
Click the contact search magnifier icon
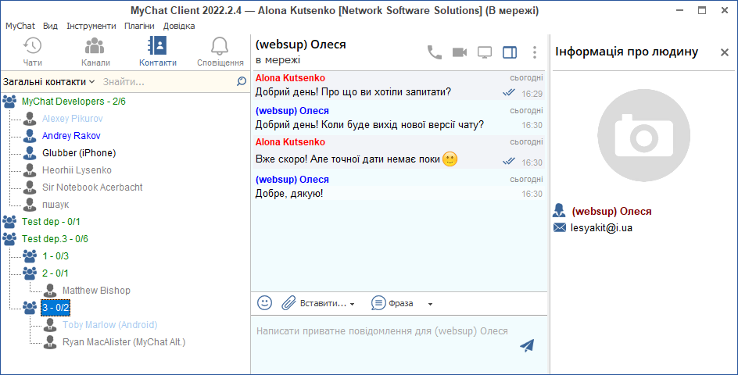242,81
